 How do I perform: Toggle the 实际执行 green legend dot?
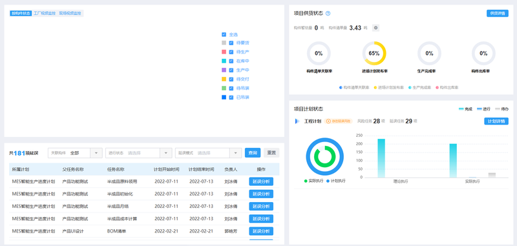306,181
